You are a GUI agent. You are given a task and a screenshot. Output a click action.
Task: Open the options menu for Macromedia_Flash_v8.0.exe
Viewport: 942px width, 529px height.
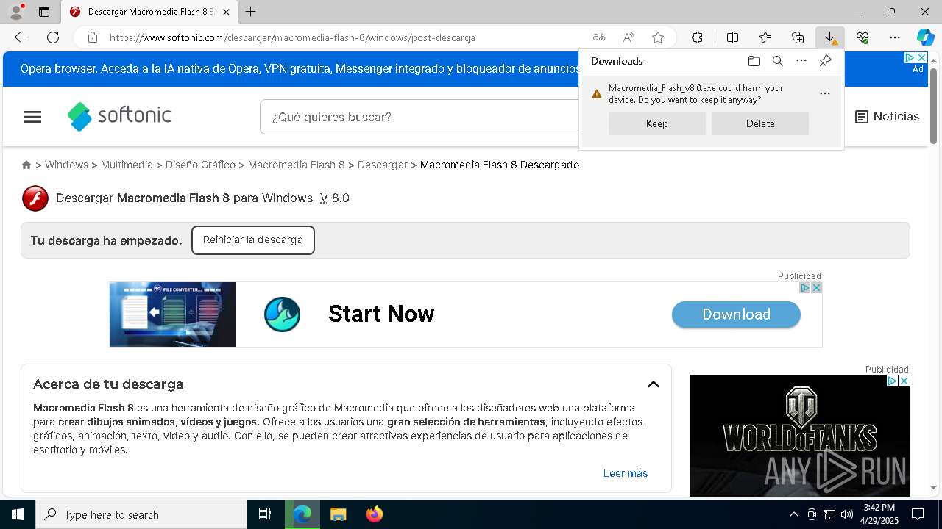tap(825, 93)
